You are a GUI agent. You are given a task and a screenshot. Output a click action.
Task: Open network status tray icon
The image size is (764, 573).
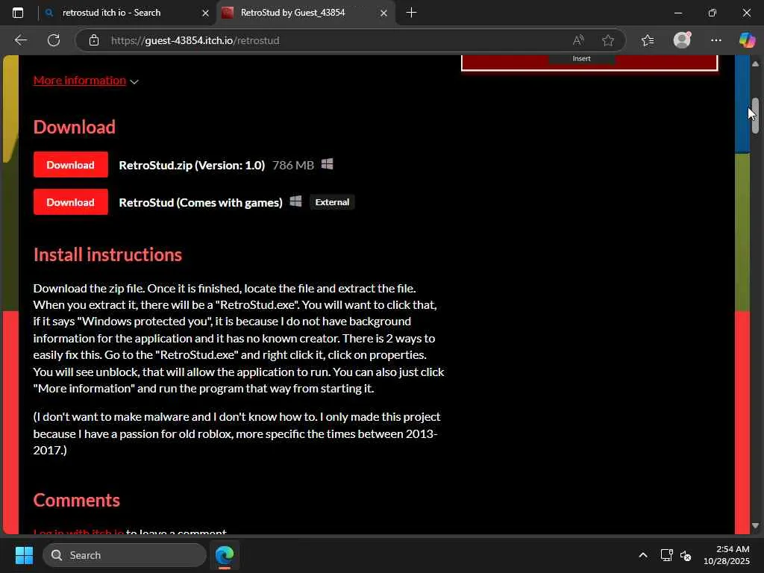[x=666, y=555]
